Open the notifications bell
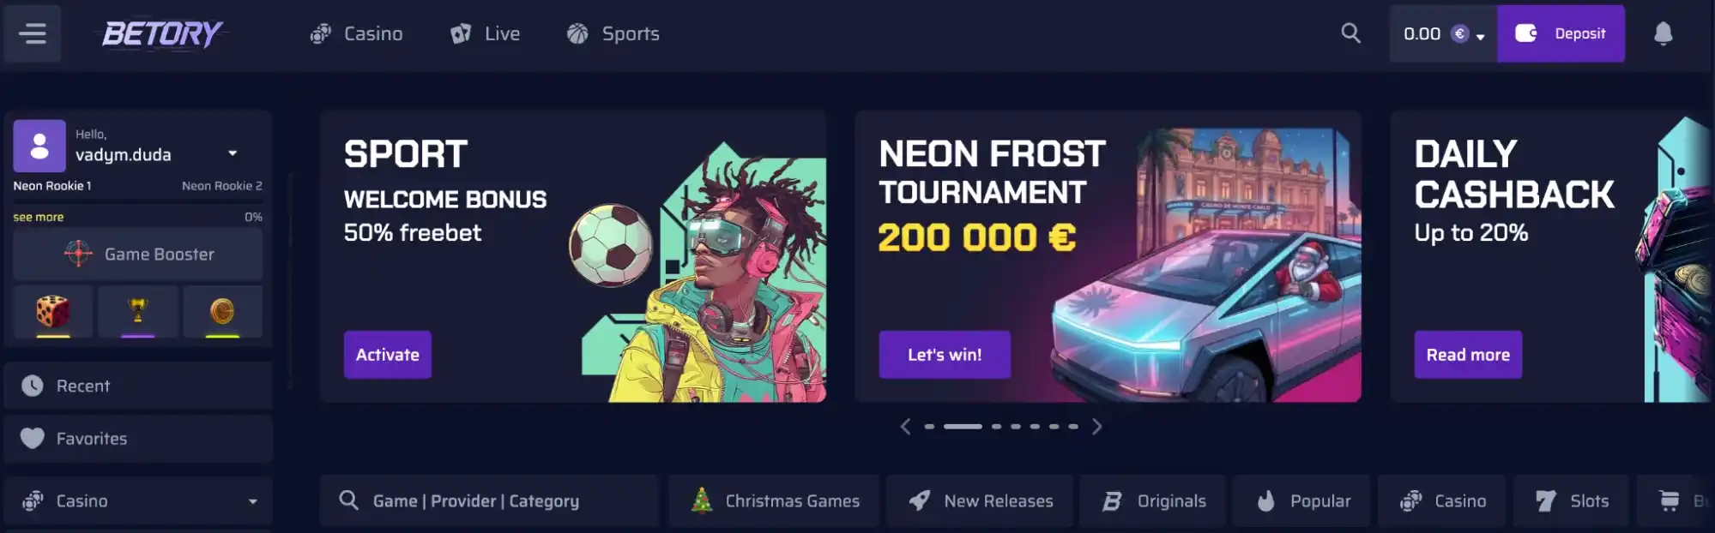 click(1663, 33)
